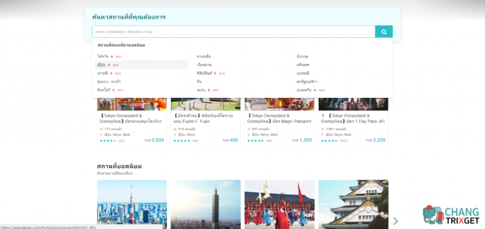The image size is (485, 229).
Task: Open the Disney 1 Day Pass card
Action: tap(353, 121)
